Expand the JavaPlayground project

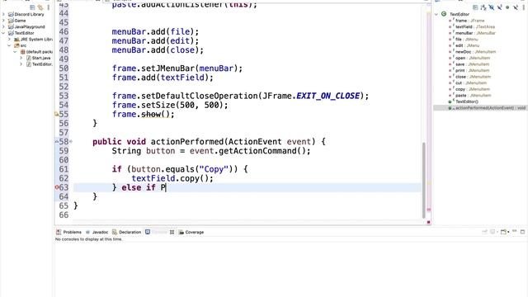click(3, 26)
